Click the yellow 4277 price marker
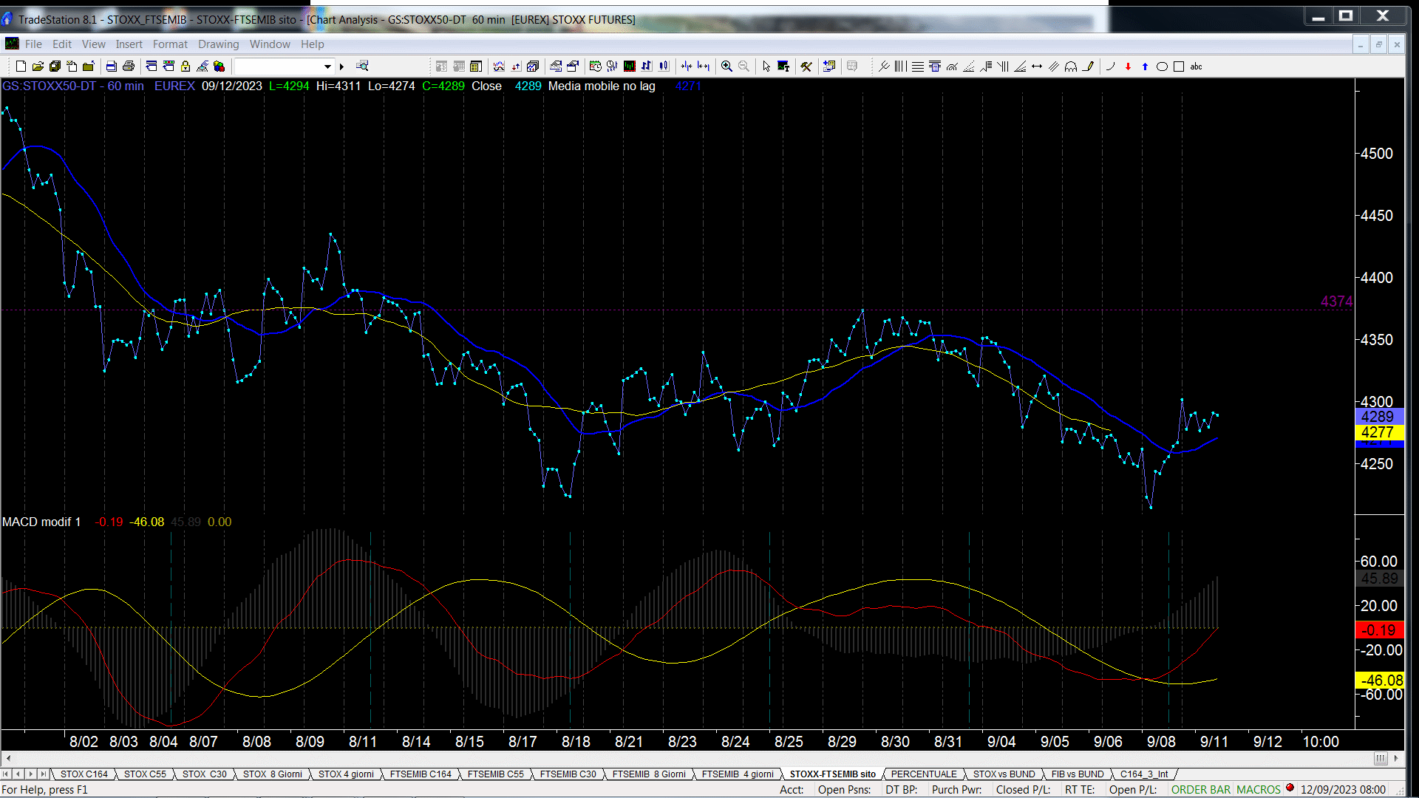Image resolution: width=1419 pixels, height=798 pixels. 1378,433
